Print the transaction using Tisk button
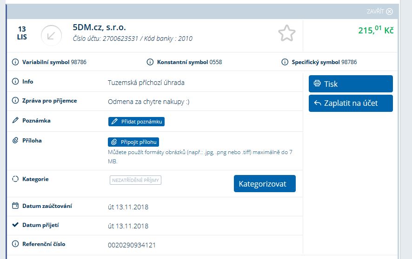The height and width of the screenshot is (259, 412). [351, 84]
